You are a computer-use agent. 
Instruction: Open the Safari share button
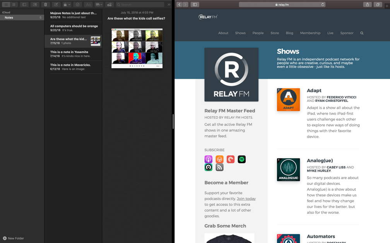point(368,5)
